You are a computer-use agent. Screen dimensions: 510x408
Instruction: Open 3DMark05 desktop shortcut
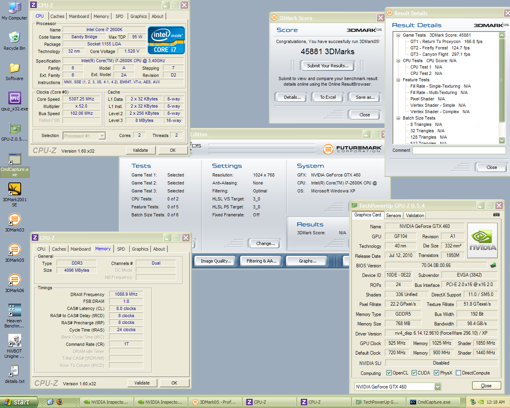[14, 253]
